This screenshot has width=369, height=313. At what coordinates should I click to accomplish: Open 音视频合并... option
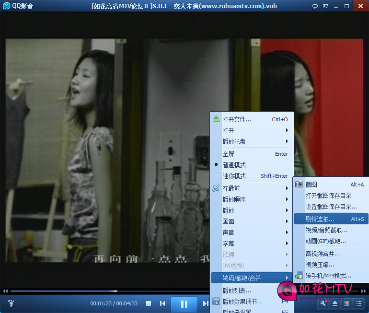tap(331, 254)
